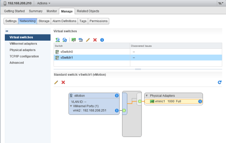This screenshot has width=226, height=143.
Task: Select VMkernel adapters in the sidebar
Action: (x=23, y=44)
